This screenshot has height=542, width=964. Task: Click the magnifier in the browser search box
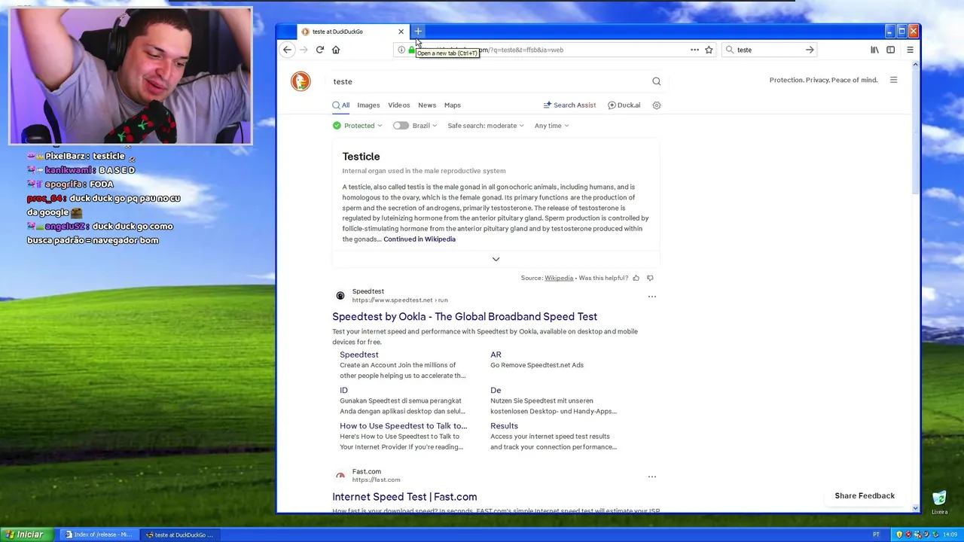click(x=730, y=50)
